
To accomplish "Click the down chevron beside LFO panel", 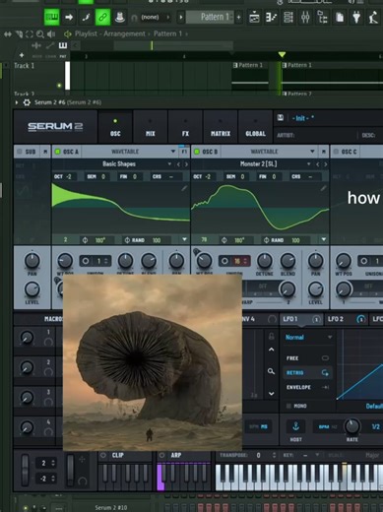I will [271, 394].
